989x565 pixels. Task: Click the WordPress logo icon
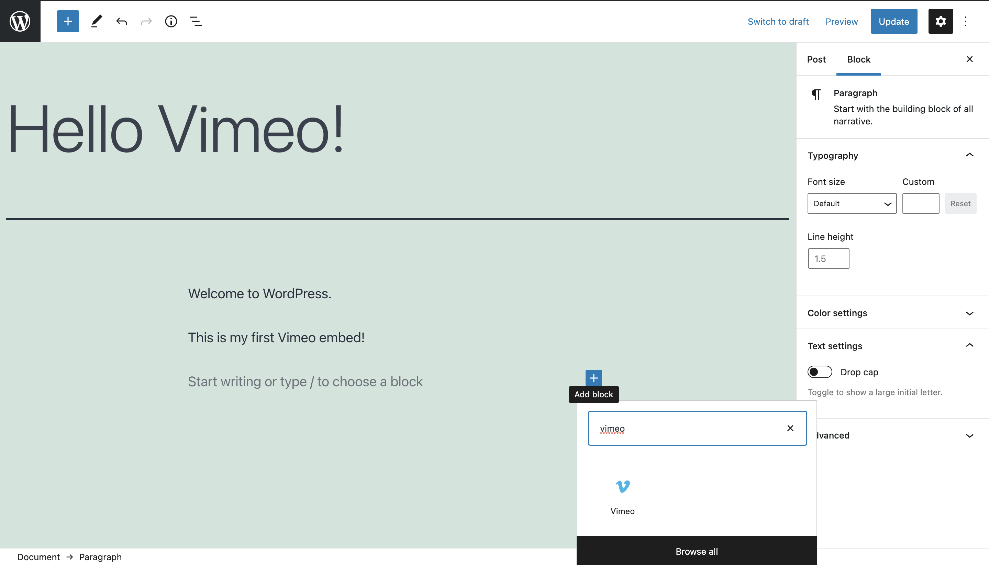tap(20, 21)
